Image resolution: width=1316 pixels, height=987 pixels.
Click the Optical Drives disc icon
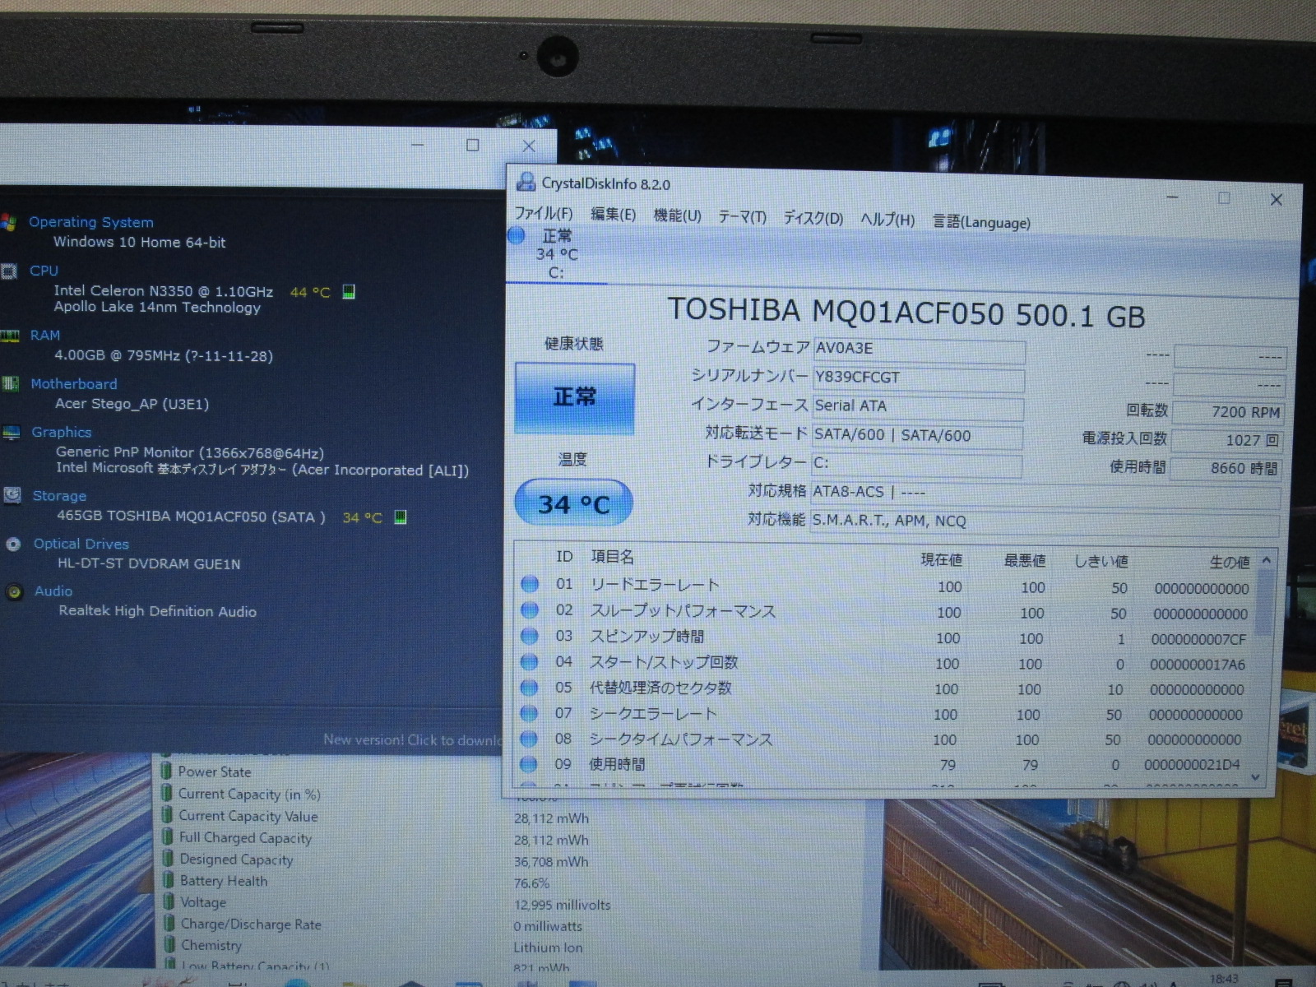pos(13,544)
